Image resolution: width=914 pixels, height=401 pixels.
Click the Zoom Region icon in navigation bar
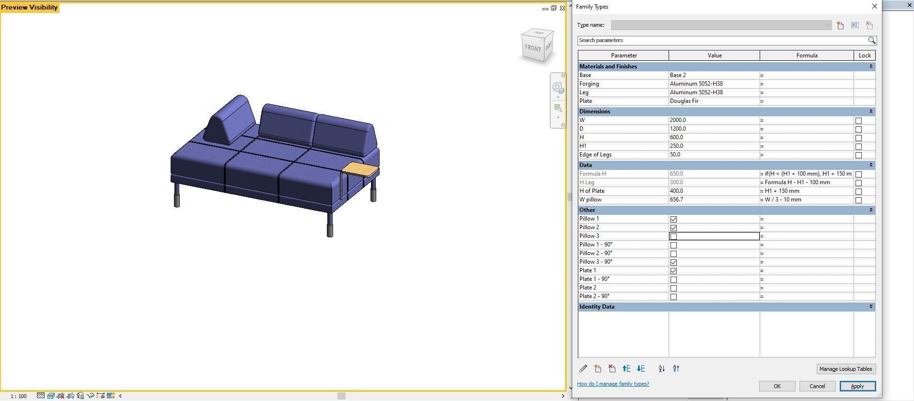click(x=558, y=108)
